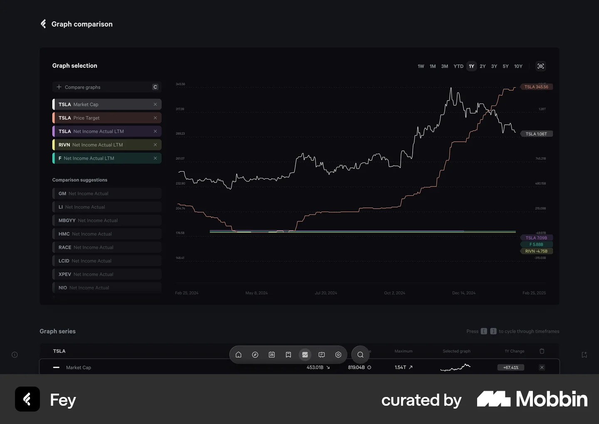This screenshot has width=599, height=424.
Task: Click the trash icon in Graph series header
Action: (x=542, y=351)
